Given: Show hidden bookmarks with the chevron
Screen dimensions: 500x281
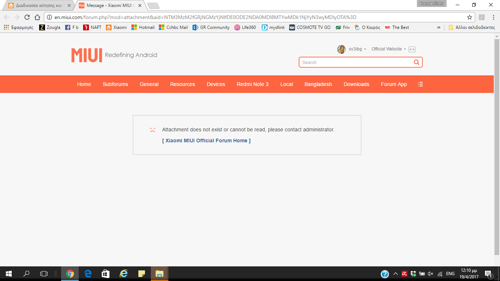Looking at the screenshot, I should pos(439,27).
